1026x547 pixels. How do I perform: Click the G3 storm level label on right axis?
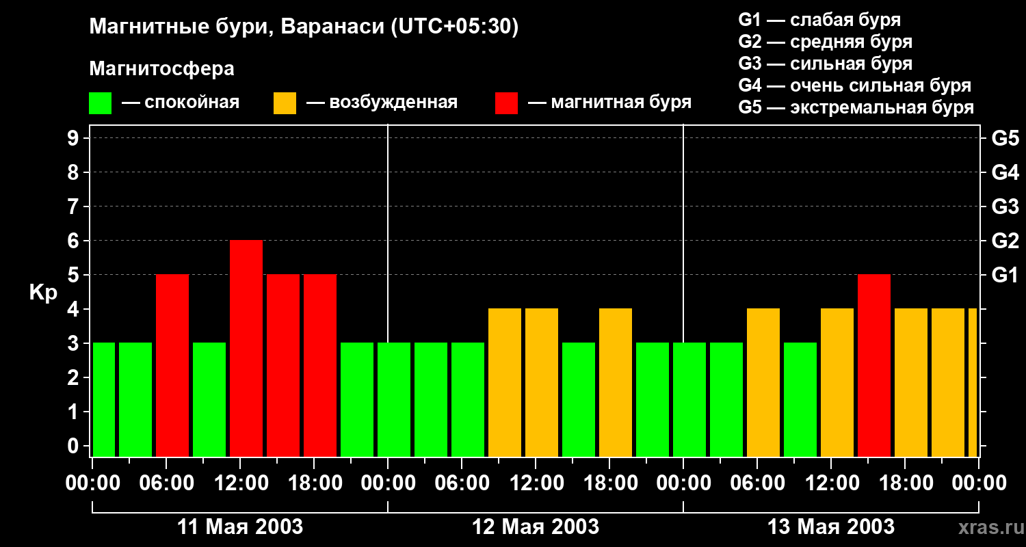click(x=1005, y=206)
